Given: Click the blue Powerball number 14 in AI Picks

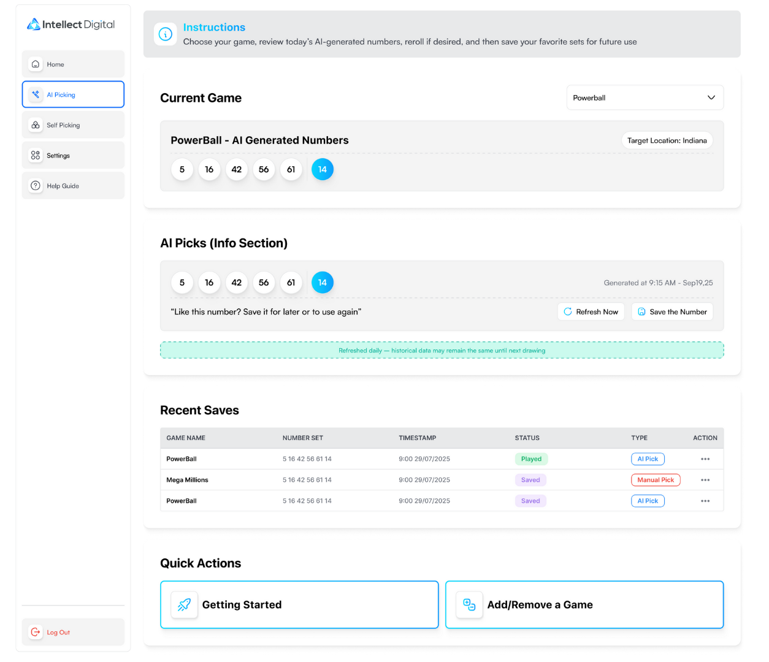Looking at the screenshot, I should (323, 283).
